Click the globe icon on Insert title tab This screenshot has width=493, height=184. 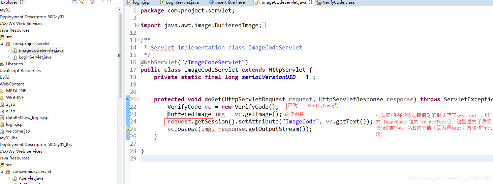211,2
